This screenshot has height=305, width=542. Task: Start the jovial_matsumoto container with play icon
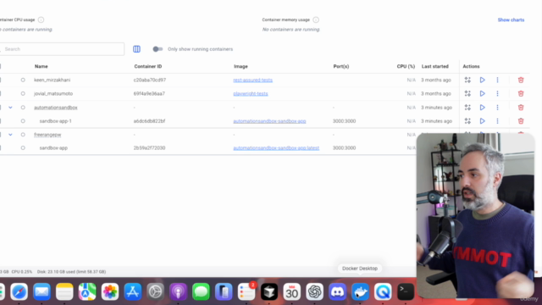pos(482,94)
